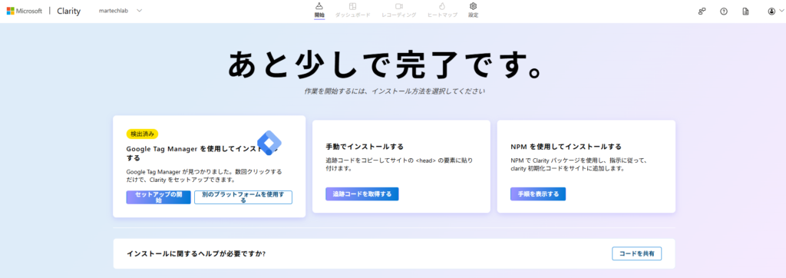The height and width of the screenshot is (278, 786).
Task: Click the flame icon above ヒートマップ
Action: tap(442, 6)
